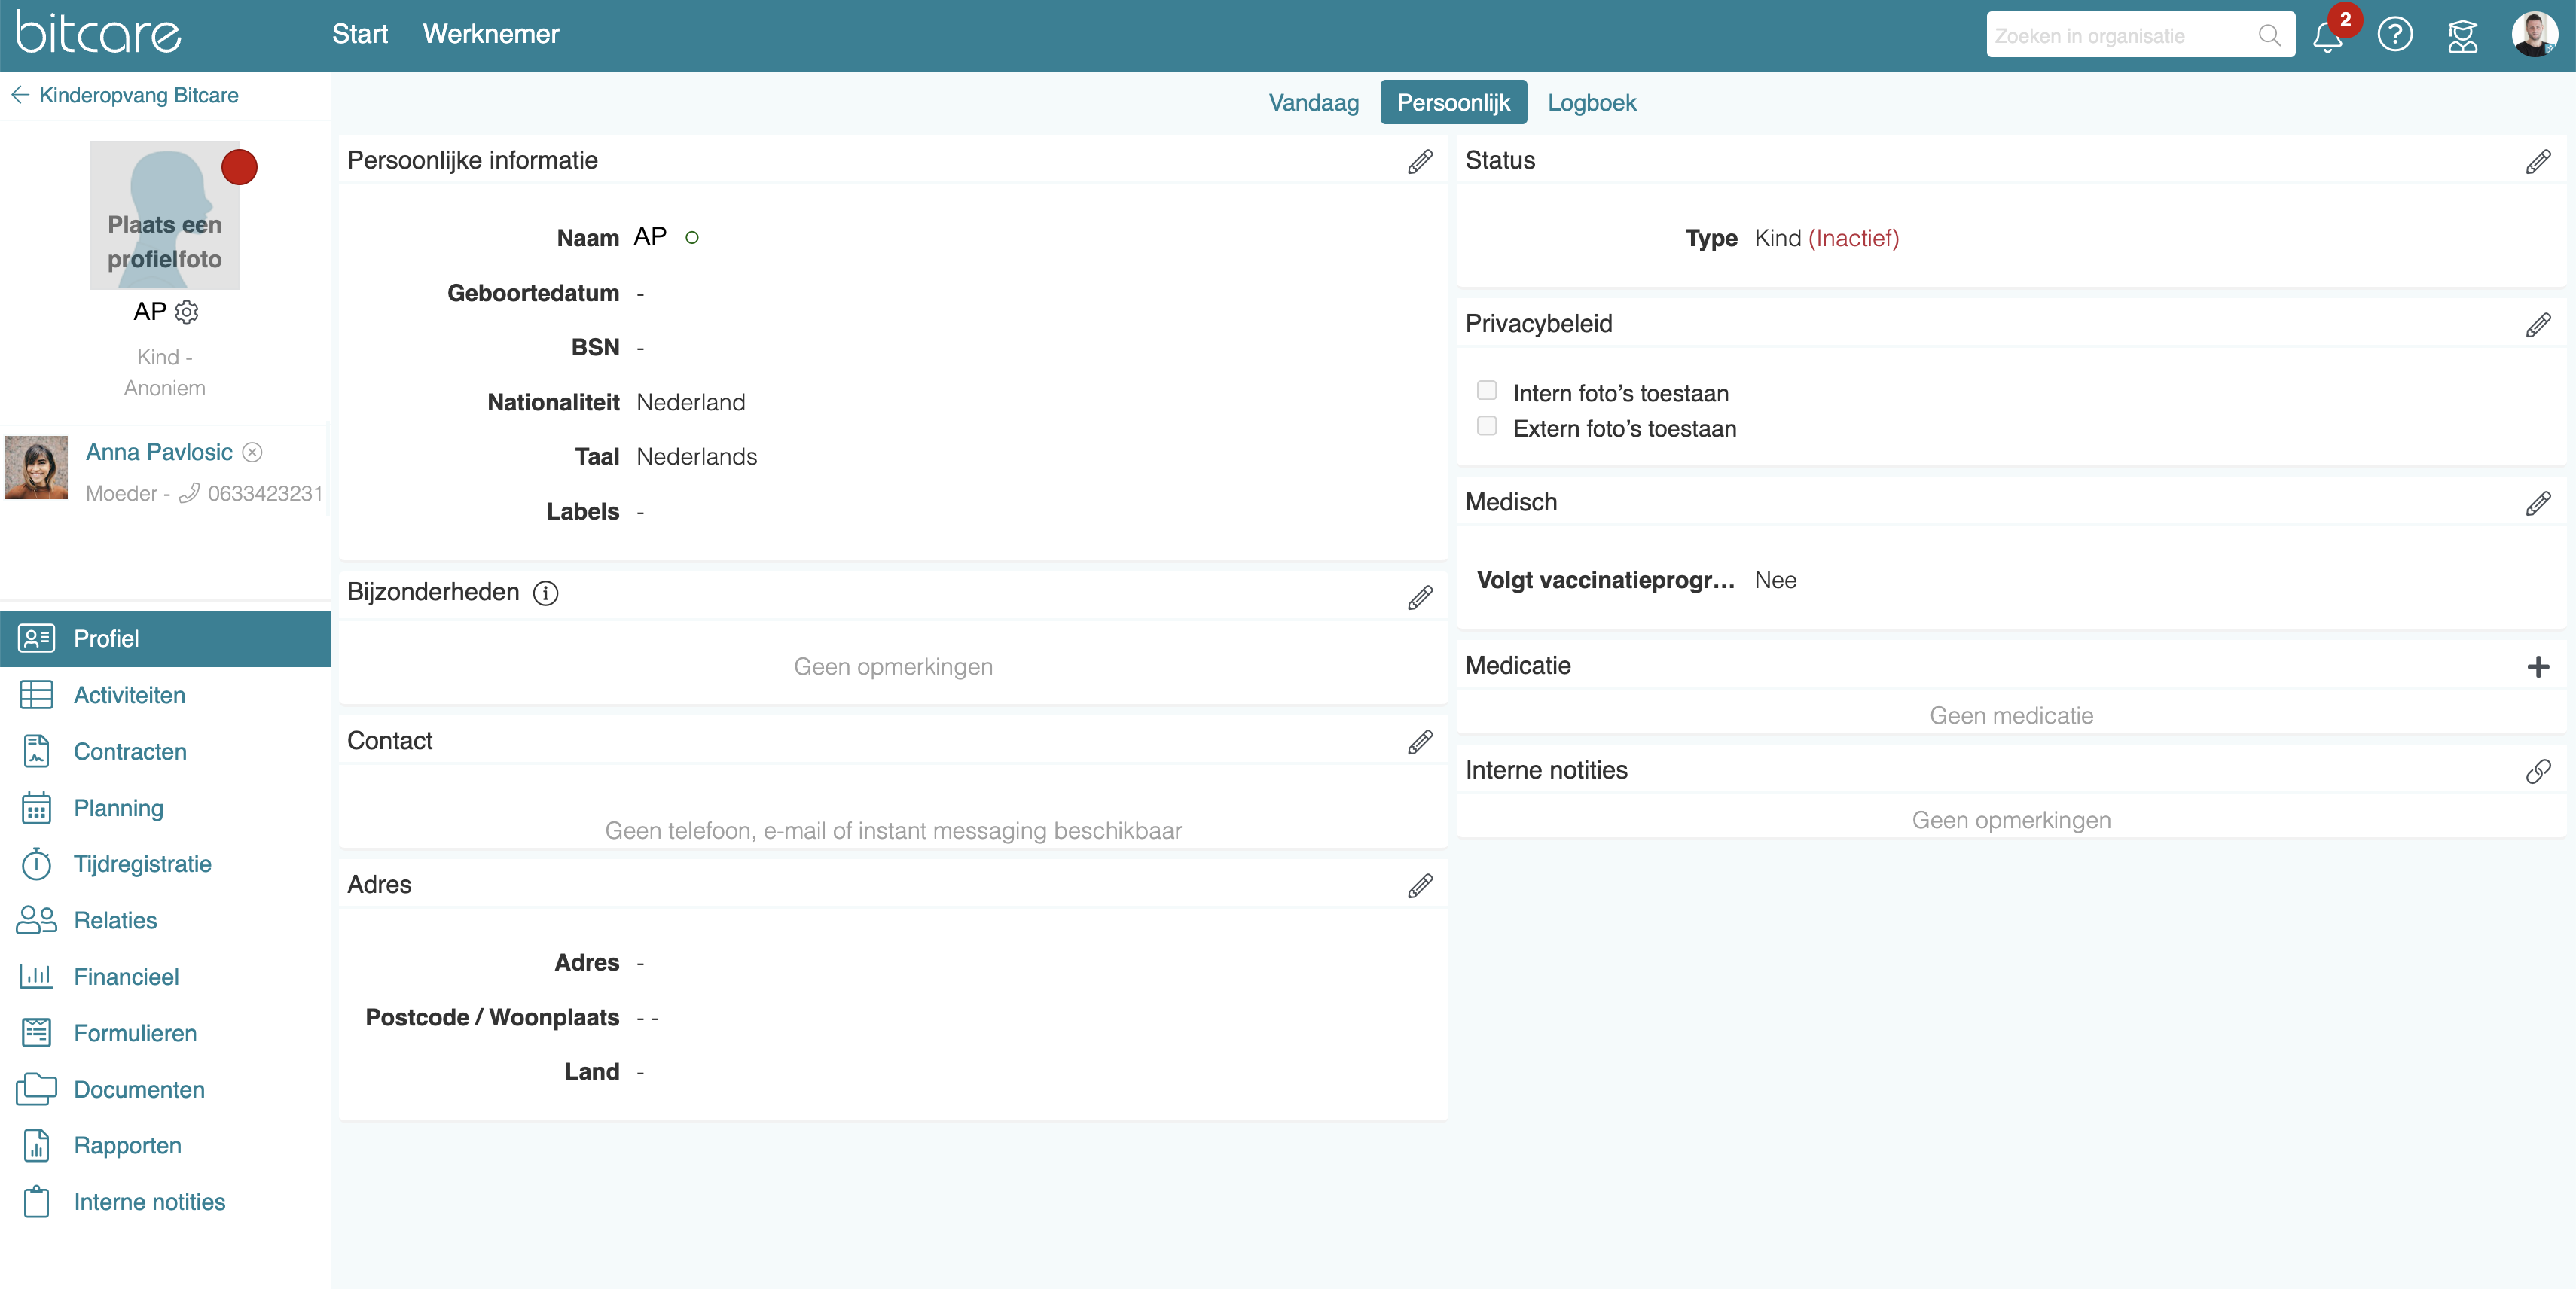This screenshot has width=2576, height=1289.
Task: Open the help question mark icon
Action: tap(2394, 35)
